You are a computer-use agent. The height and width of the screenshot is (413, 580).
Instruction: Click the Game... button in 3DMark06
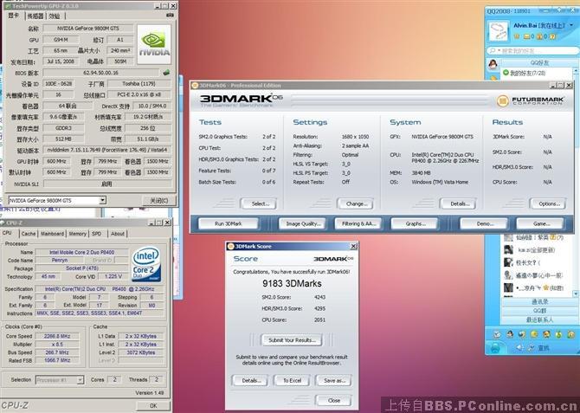(540, 224)
